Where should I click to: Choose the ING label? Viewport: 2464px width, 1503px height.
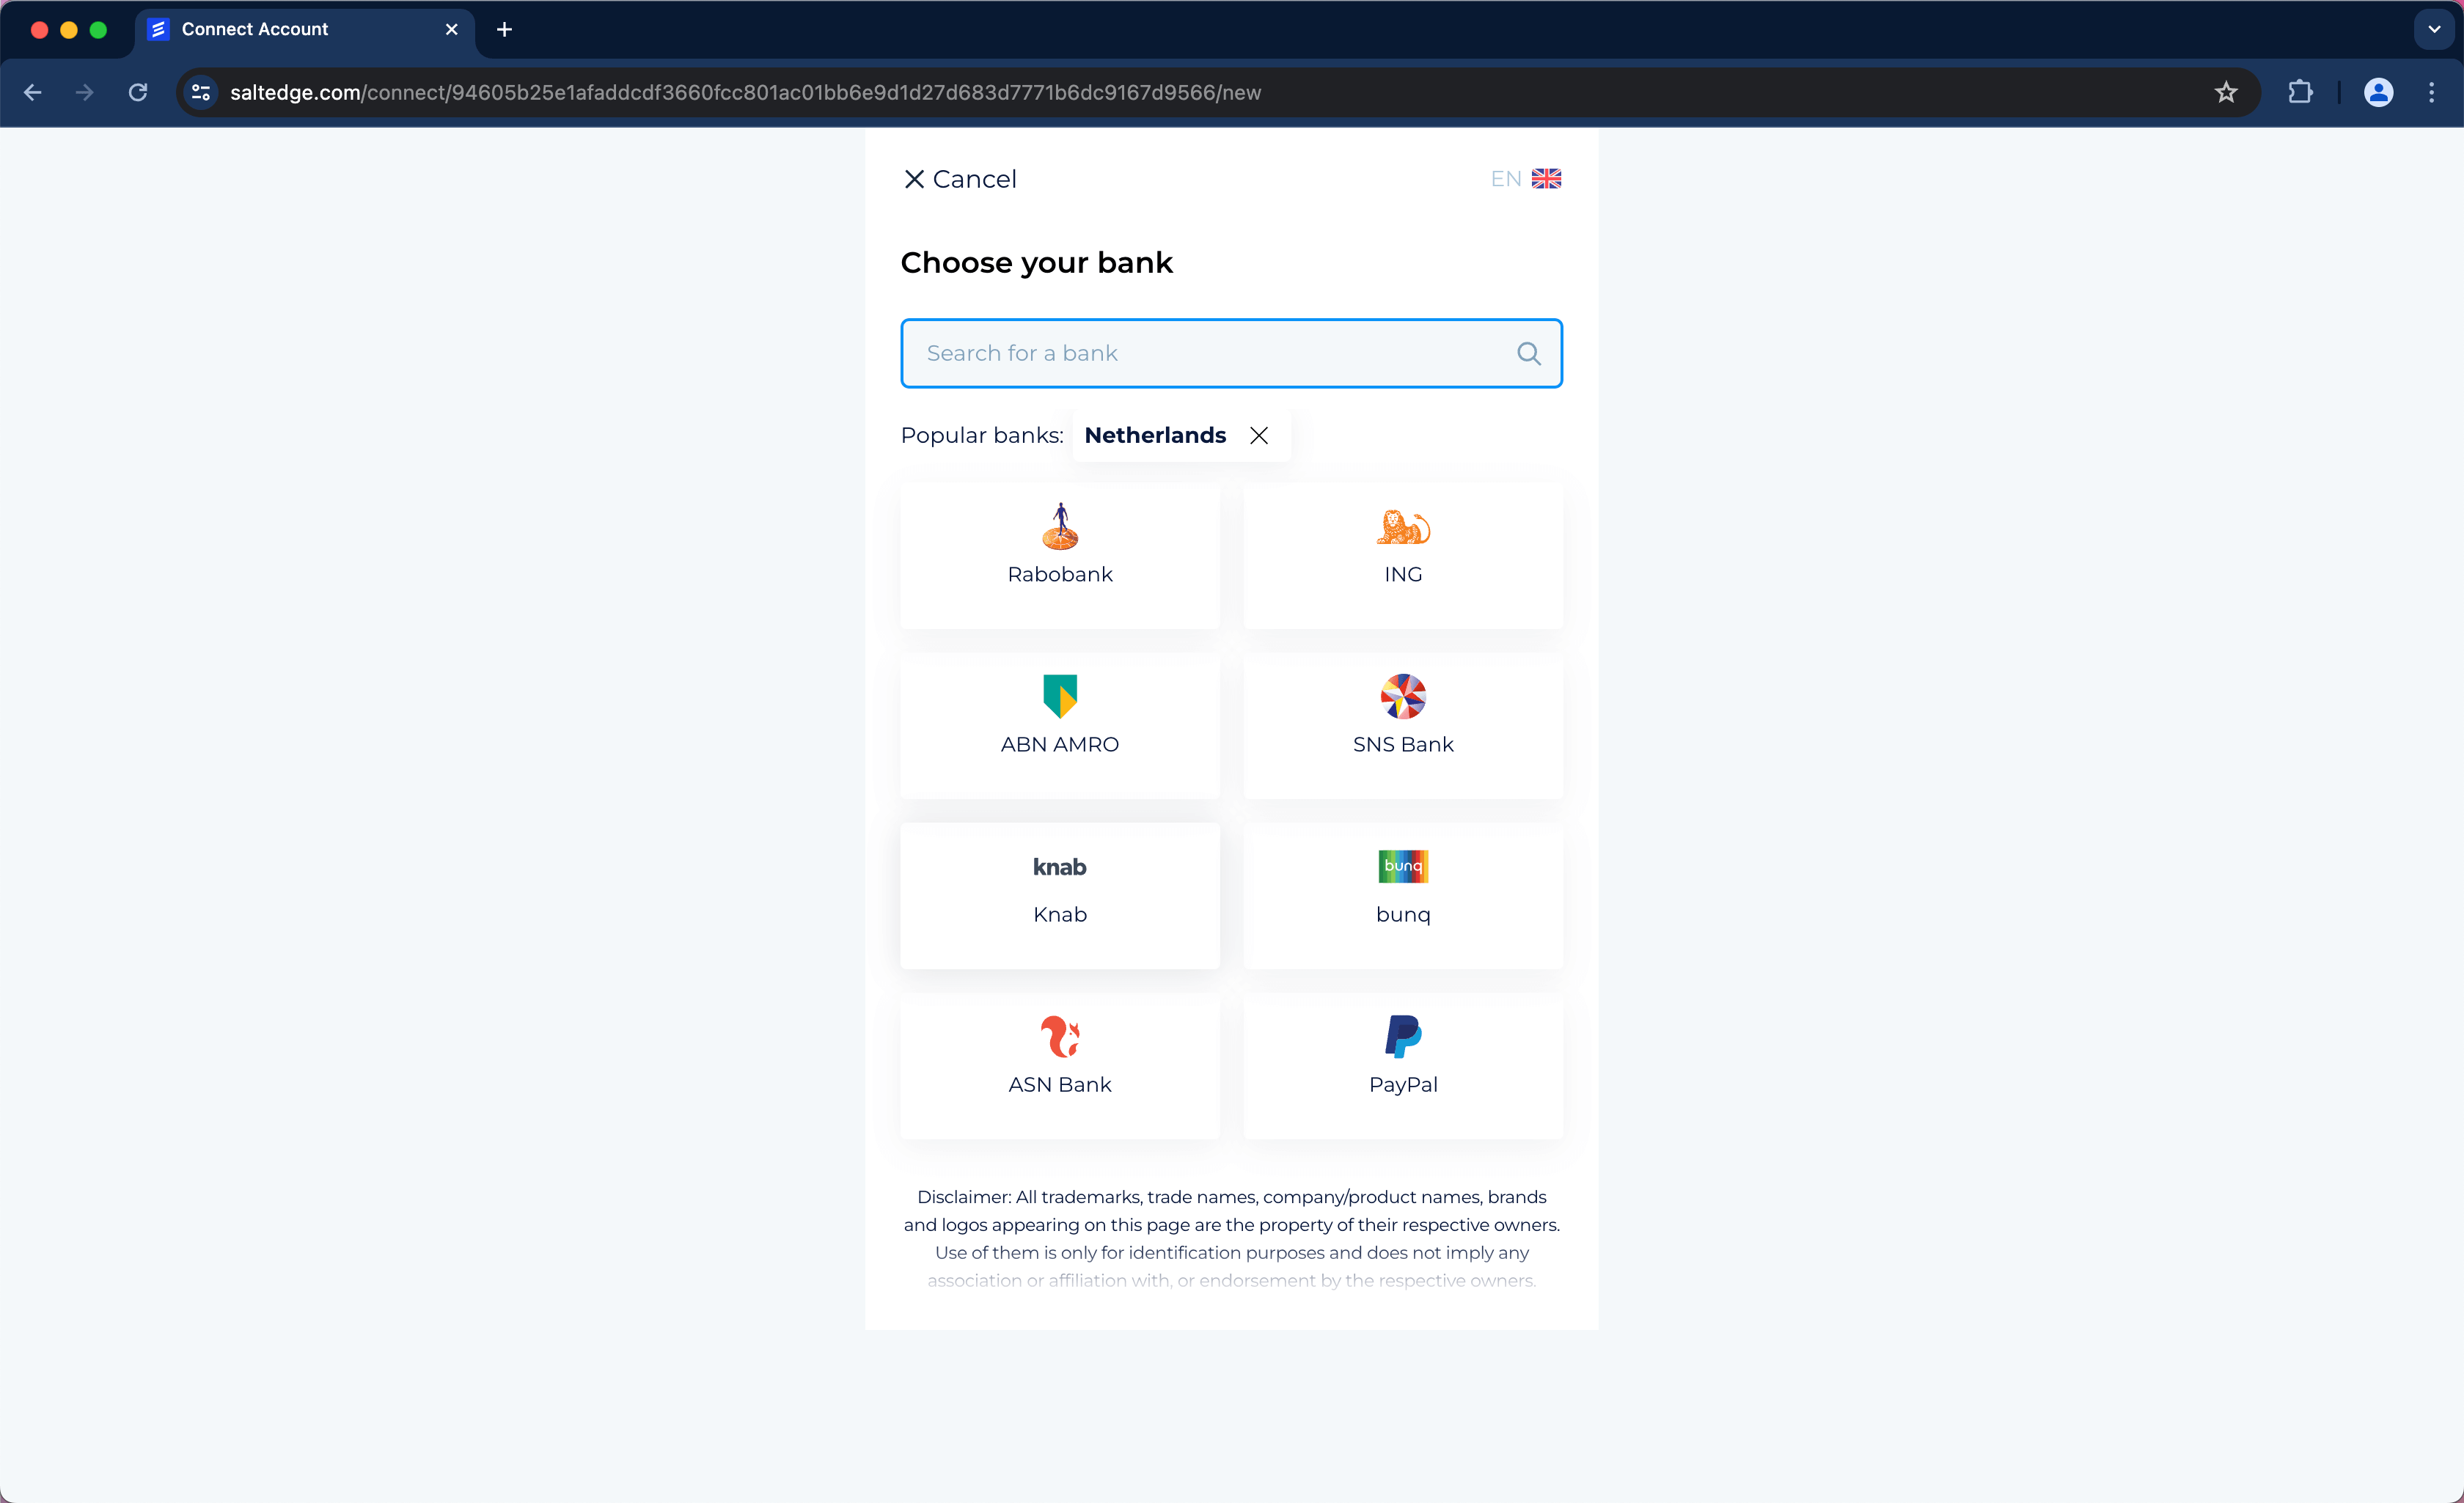click(x=1403, y=574)
